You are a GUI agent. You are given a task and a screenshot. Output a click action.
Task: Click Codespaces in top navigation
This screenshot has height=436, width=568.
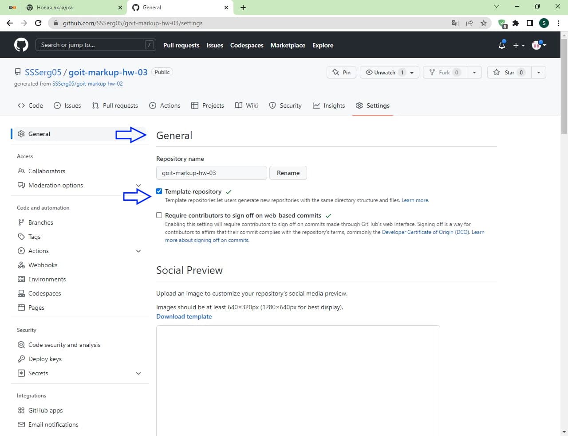point(247,45)
